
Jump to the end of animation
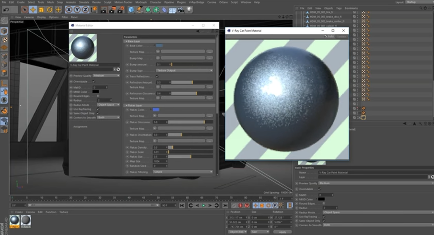pos(225,205)
